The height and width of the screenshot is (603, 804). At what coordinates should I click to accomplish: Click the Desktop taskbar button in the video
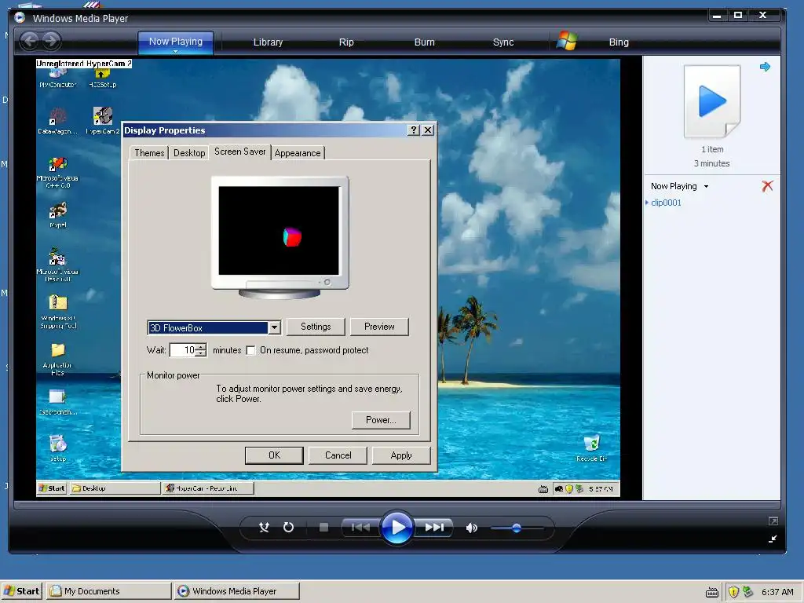pos(115,488)
